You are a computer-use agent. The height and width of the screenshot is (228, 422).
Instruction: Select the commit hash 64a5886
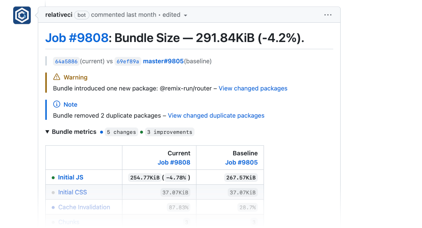66,61
